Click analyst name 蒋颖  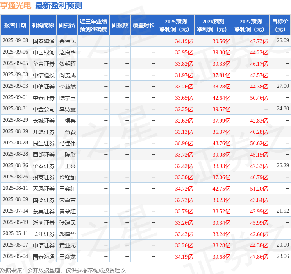click(x=70, y=132)
